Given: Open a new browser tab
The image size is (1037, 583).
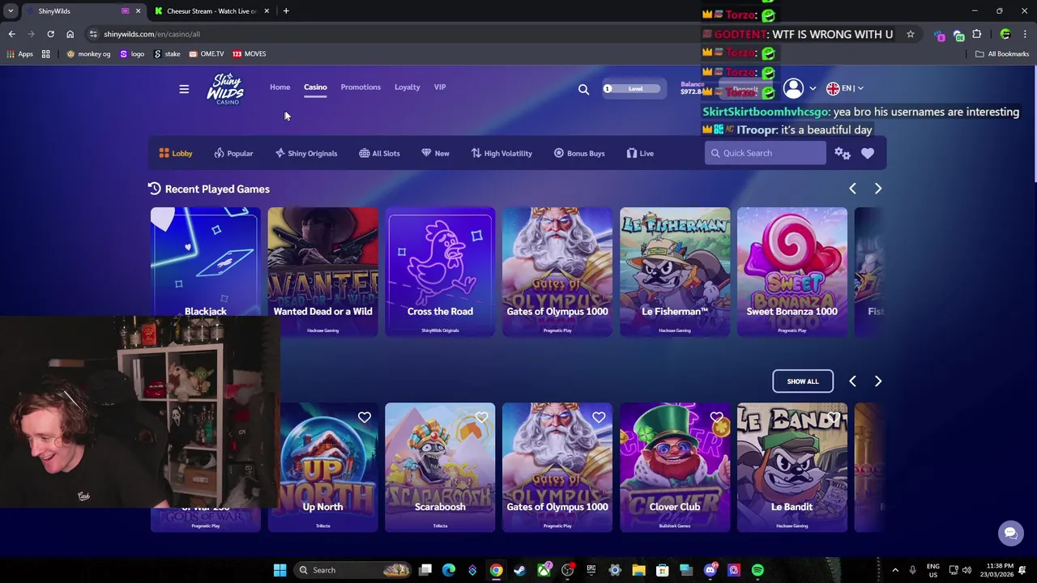Looking at the screenshot, I should pos(286,11).
